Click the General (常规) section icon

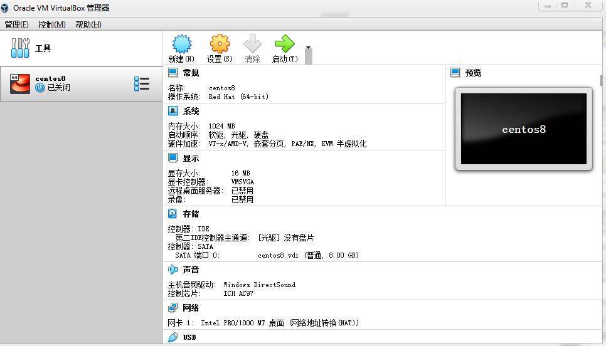[x=173, y=73]
